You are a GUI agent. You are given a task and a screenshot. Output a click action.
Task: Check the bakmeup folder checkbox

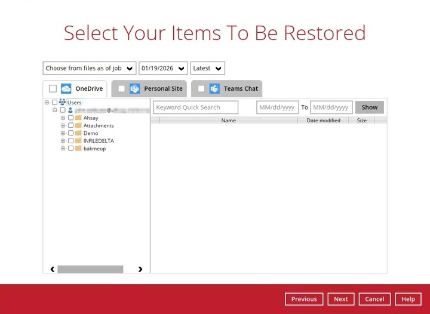pyautogui.click(x=70, y=148)
